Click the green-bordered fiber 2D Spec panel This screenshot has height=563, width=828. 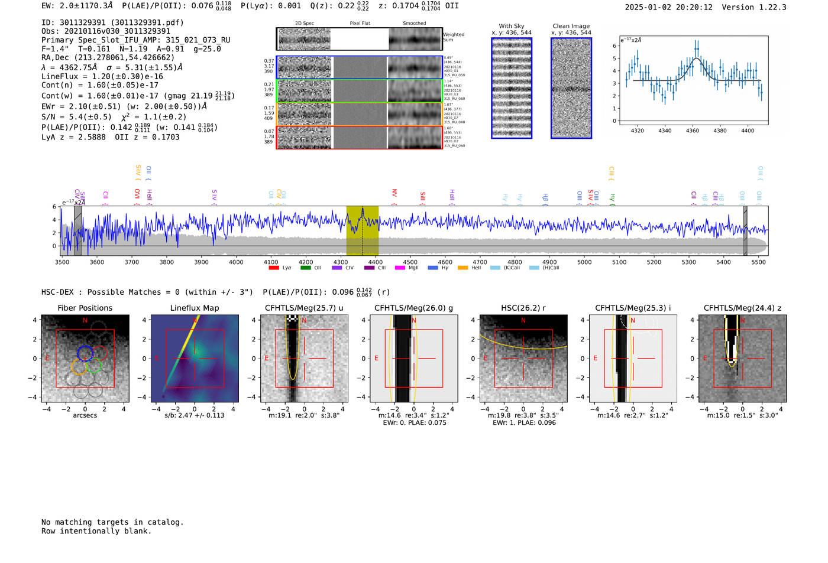click(304, 91)
